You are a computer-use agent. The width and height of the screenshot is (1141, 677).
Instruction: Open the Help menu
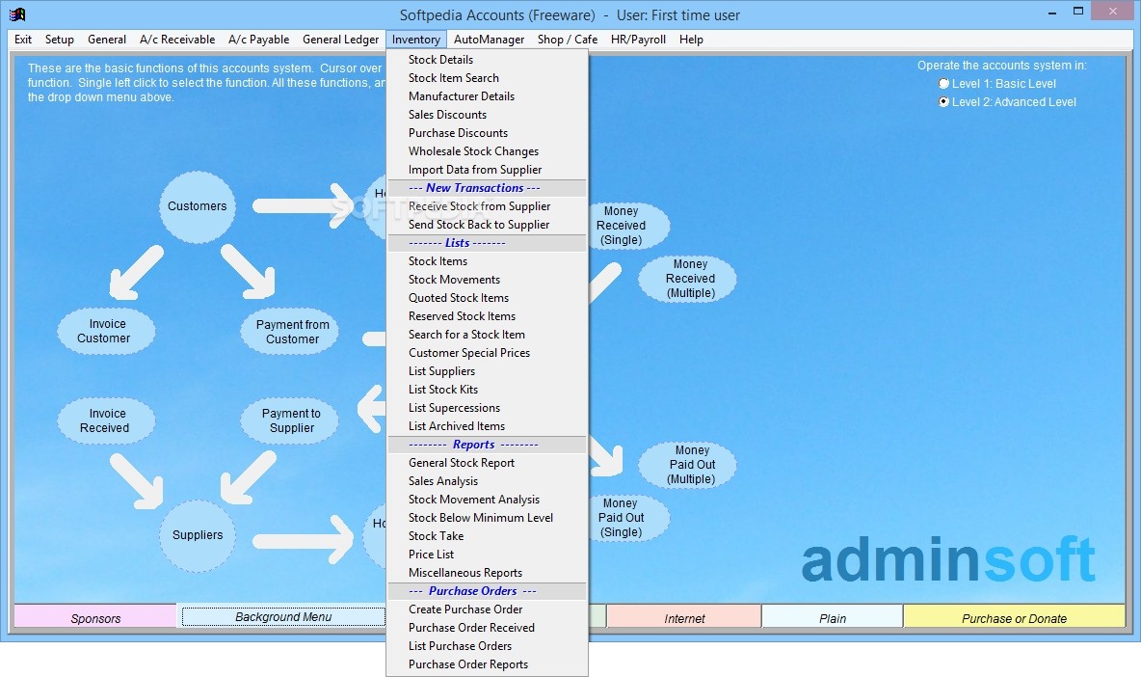[x=691, y=40]
